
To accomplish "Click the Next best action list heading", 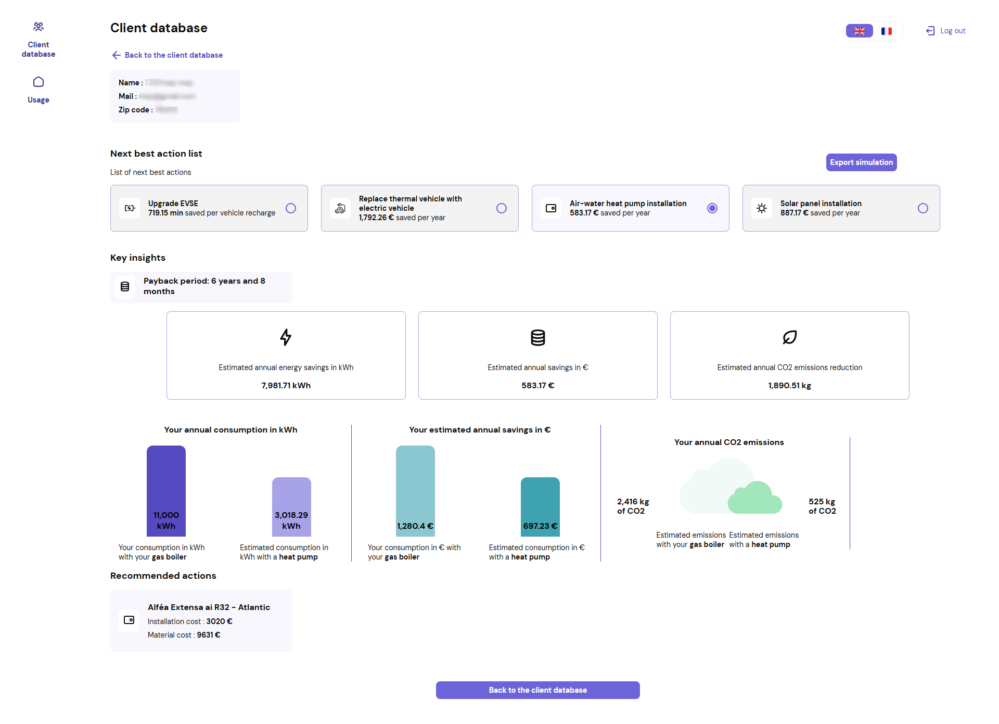I will coord(156,154).
